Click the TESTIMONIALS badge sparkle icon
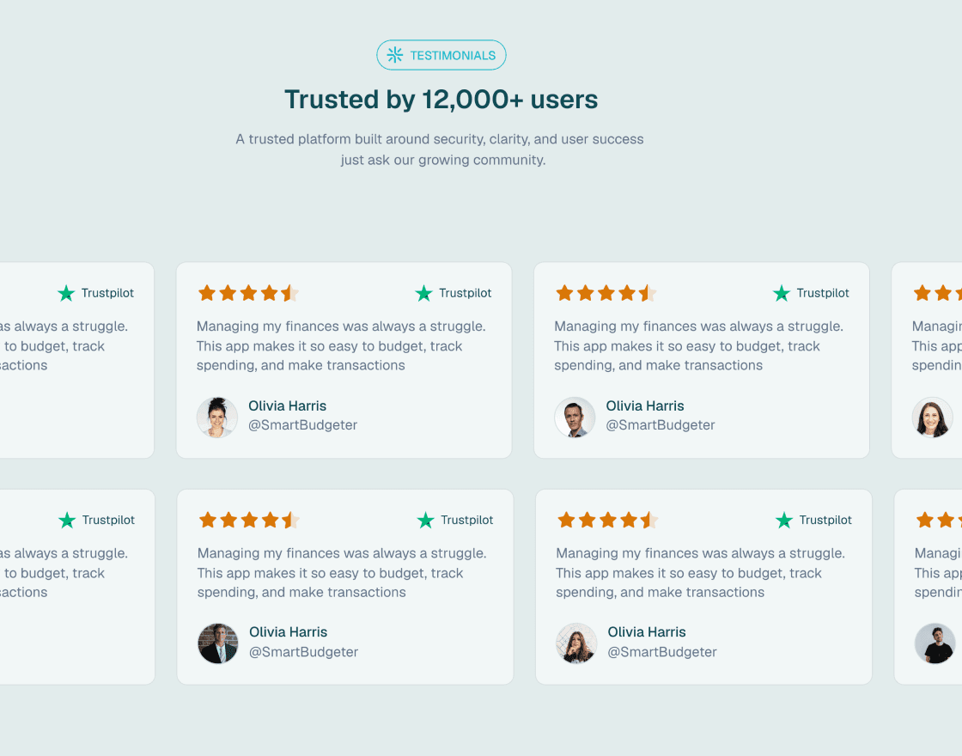This screenshot has height=756, width=962. tap(395, 55)
